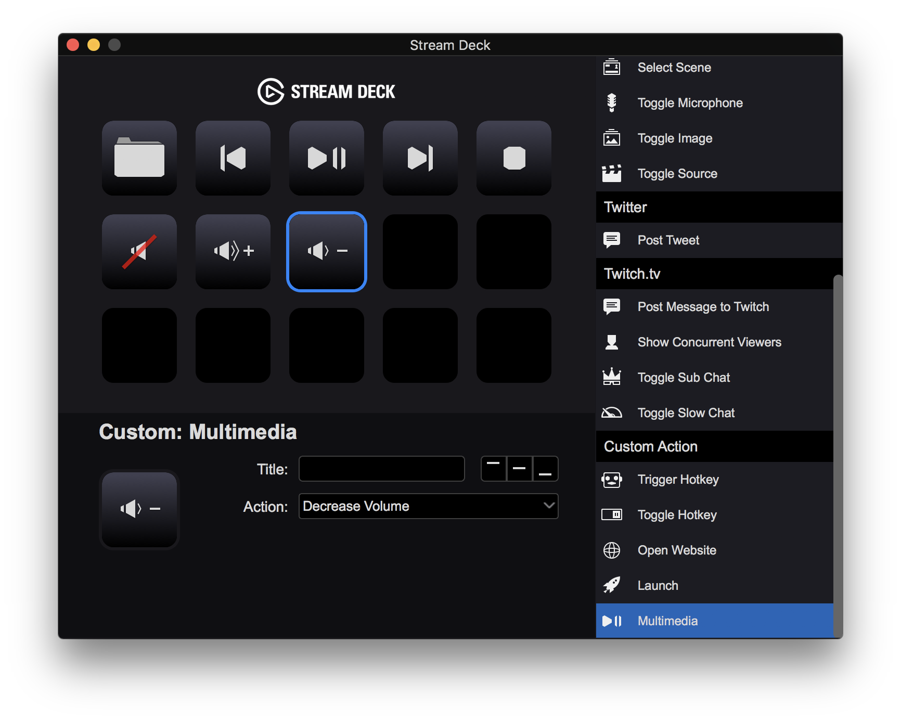Viewport: 901px width, 722px height.
Task: Click the Open Website globe icon
Action: coord(612,550)
